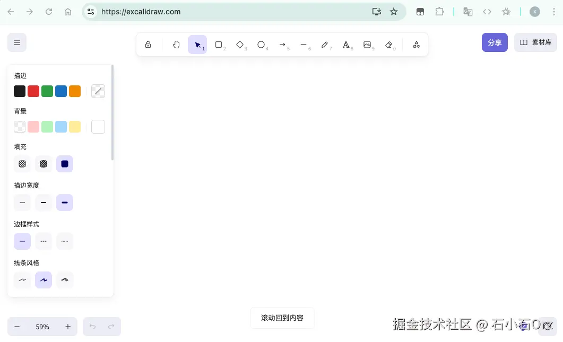
Task: View site information icon in address bar
Action: click(x=91, y=12)
